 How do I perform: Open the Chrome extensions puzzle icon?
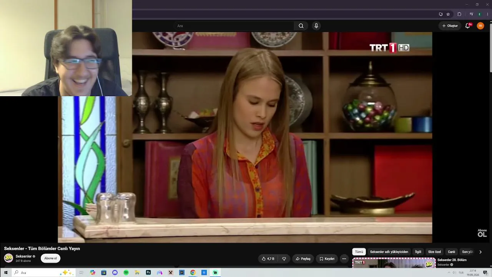(x=459, y=14)
